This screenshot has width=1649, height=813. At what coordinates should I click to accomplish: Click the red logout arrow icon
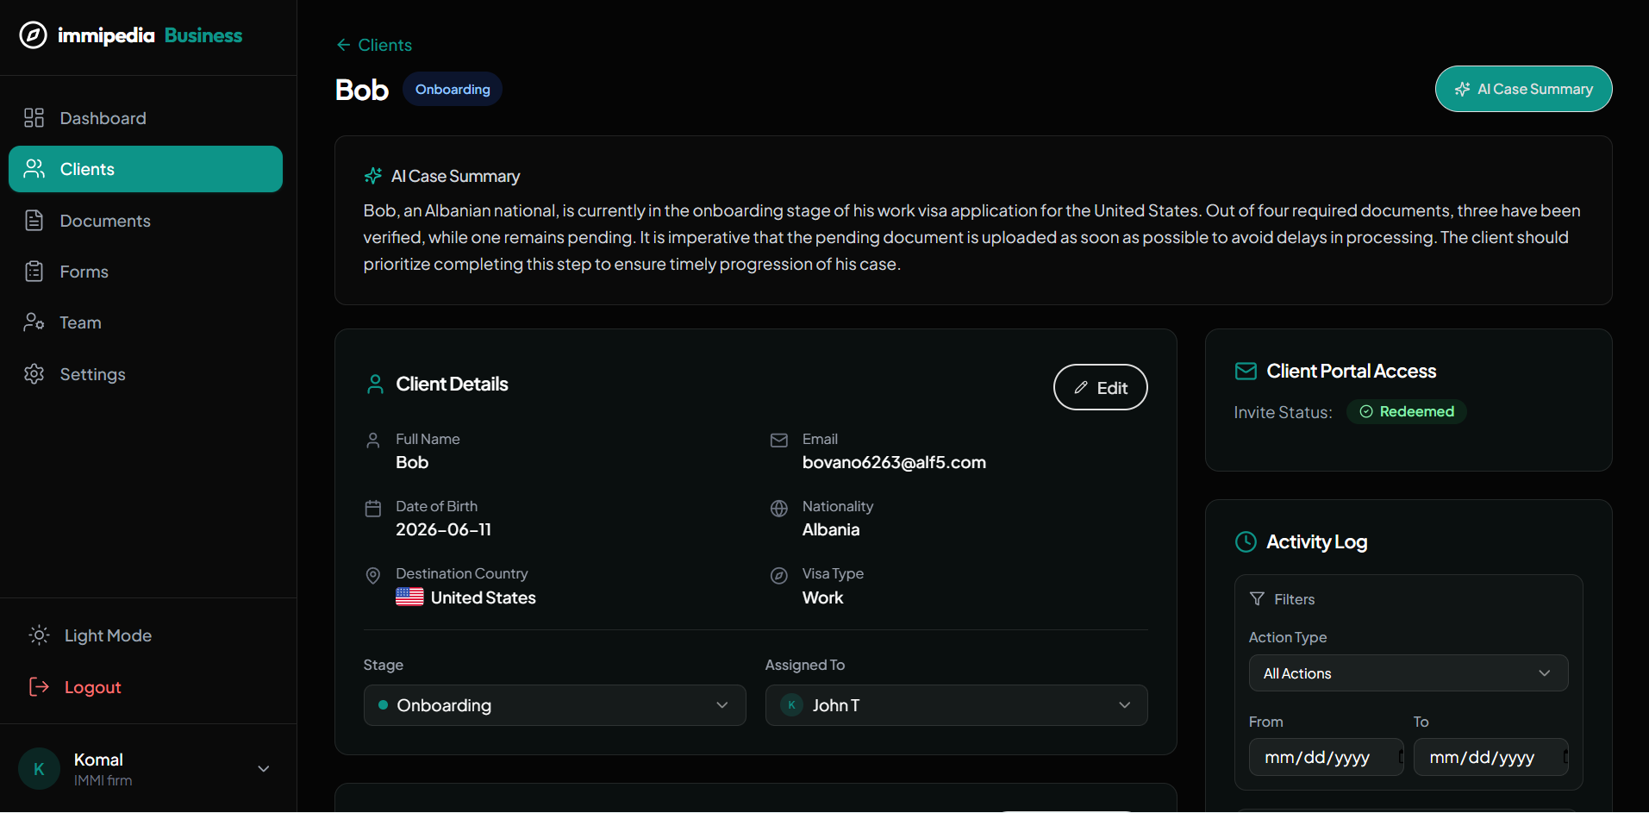click(39, 687)
